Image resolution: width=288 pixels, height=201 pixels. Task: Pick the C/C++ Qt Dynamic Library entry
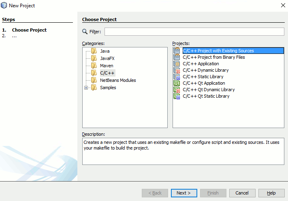coord(209,90)
